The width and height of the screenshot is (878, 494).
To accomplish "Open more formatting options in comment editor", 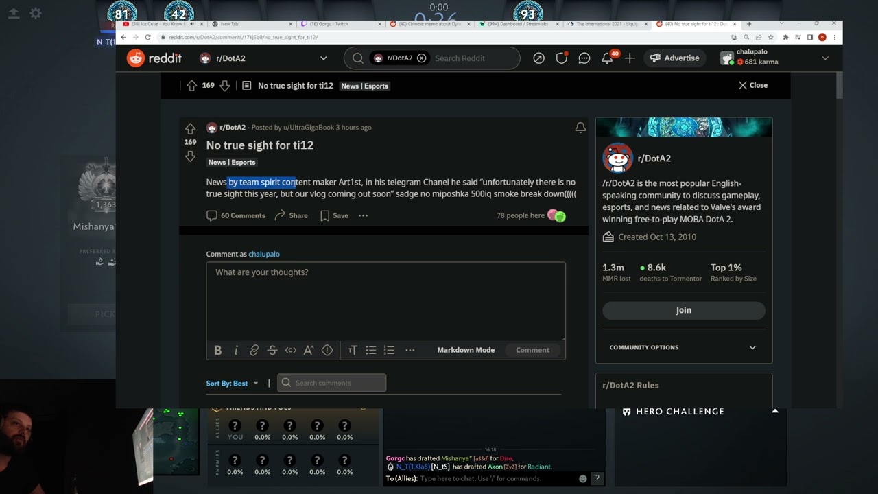I will (x=410, y=350).
